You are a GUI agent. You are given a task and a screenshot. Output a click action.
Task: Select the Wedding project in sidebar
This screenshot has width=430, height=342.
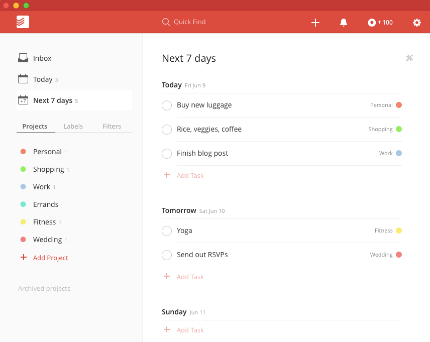point(47,240)
